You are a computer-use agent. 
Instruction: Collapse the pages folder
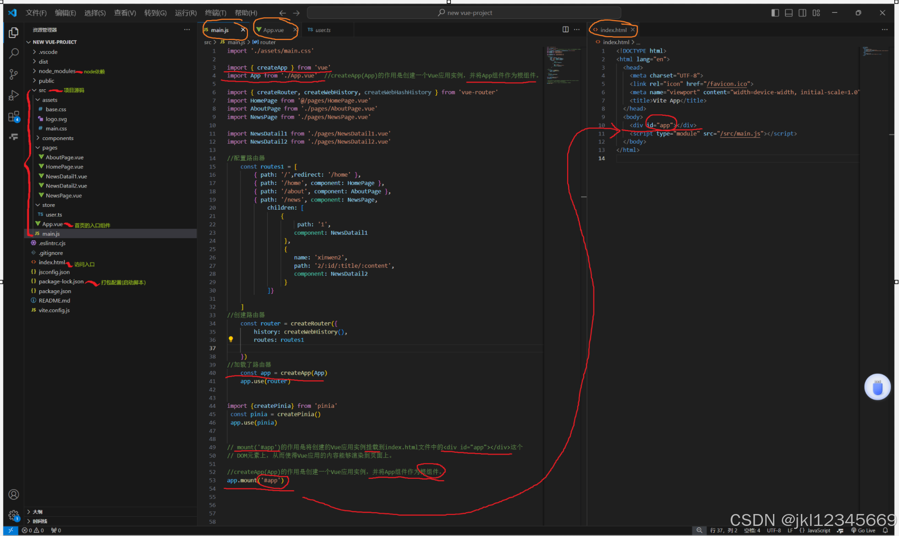point(49,148)
